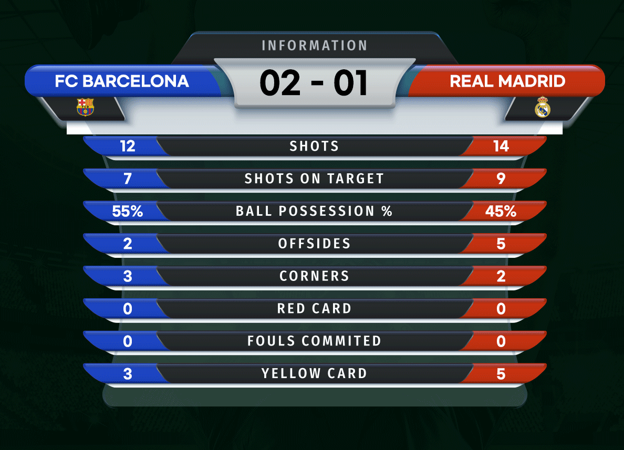Click Real Madrid's offsides value 5
The height and width of the screenshot is (450, 624).
click(x=501, y=244)
